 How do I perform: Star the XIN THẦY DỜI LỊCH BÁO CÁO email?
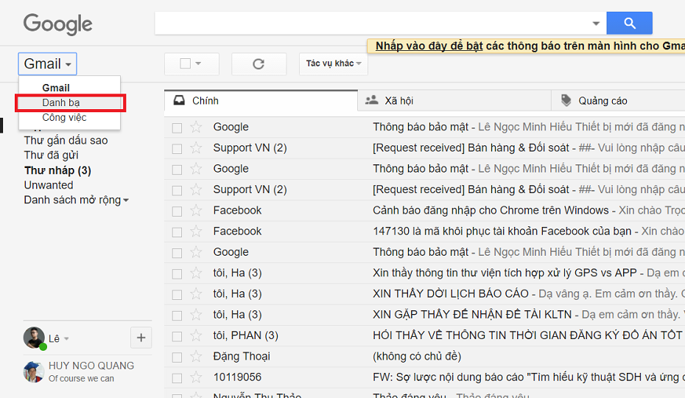coord(196,294)
